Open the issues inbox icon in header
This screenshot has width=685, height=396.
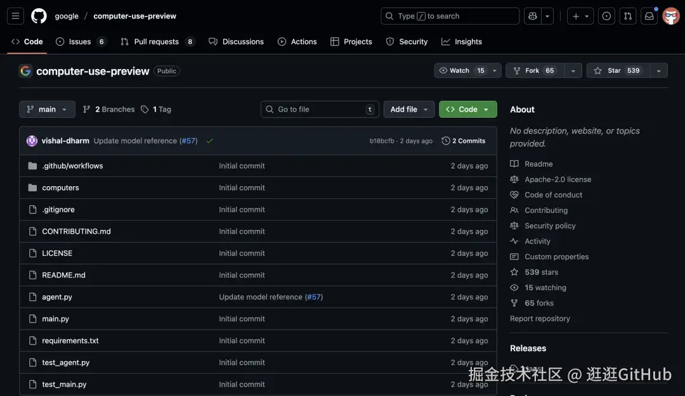click(x=606, y=16)
